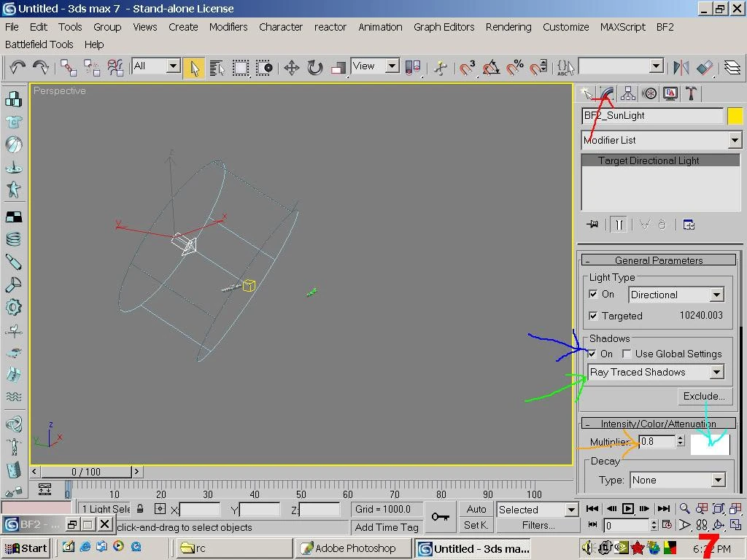Image resolution: width=747 pixels, height=560 pixels.
Task: Click the Multiplier value field
Action: point(657,442)
